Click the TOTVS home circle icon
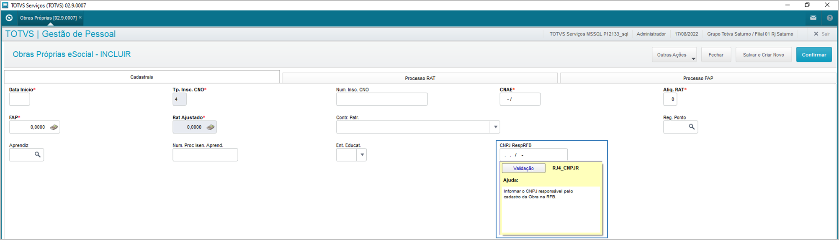The width and height of the screenshot is (839, 240). (9, 18)
